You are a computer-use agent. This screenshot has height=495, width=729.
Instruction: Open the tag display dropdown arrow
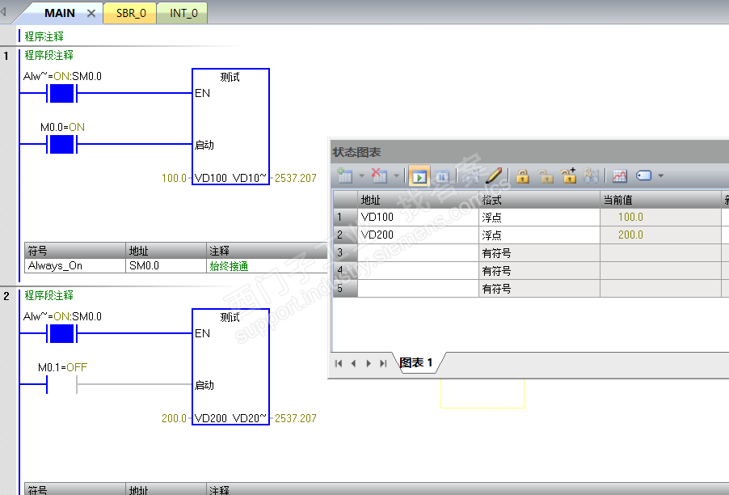coord(660,176)
